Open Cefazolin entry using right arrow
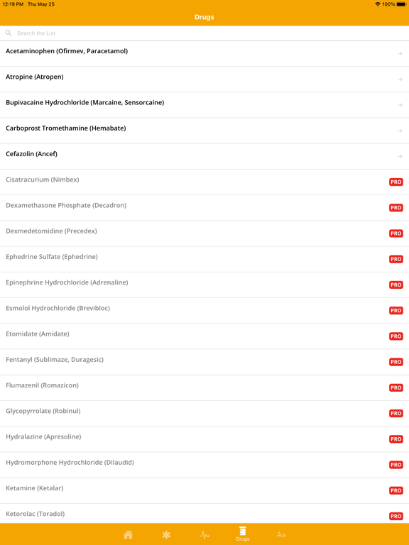This screenshot has width=409, height=545. click(400, 156)
